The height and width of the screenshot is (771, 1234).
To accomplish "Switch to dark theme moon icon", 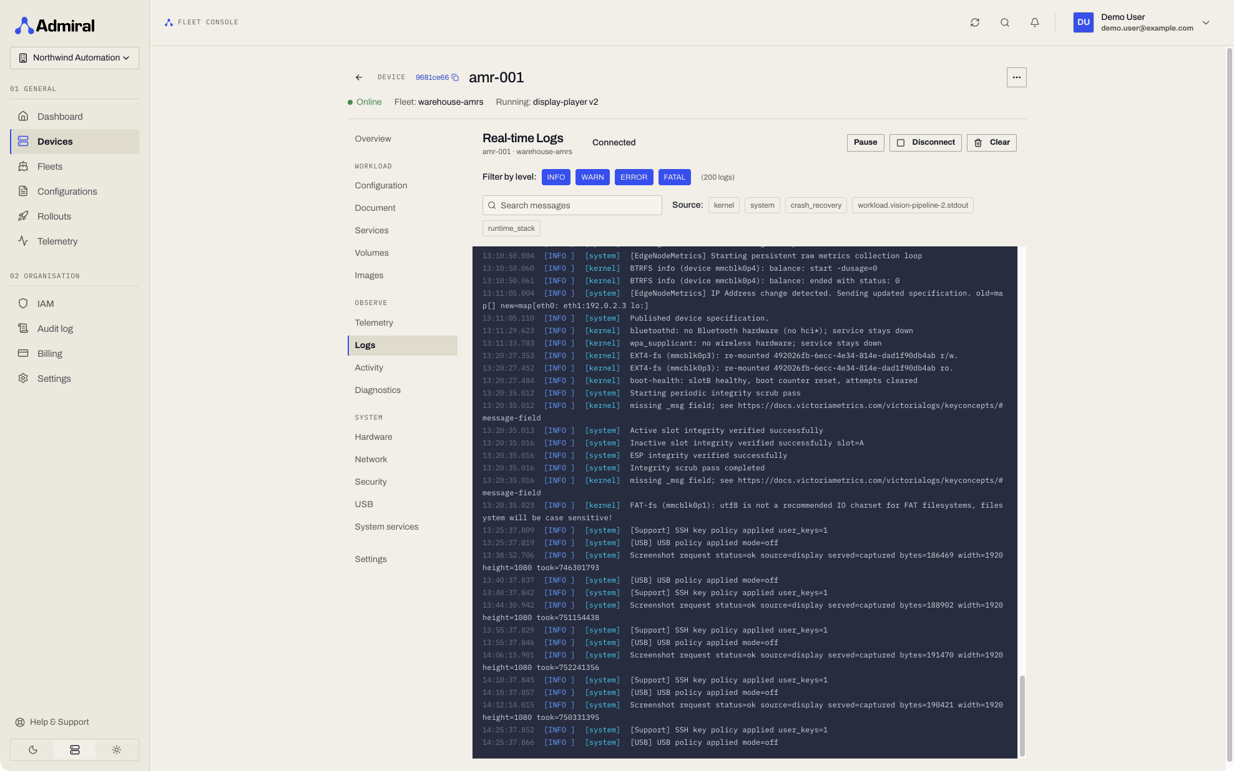I will click(x=33, y=750).
